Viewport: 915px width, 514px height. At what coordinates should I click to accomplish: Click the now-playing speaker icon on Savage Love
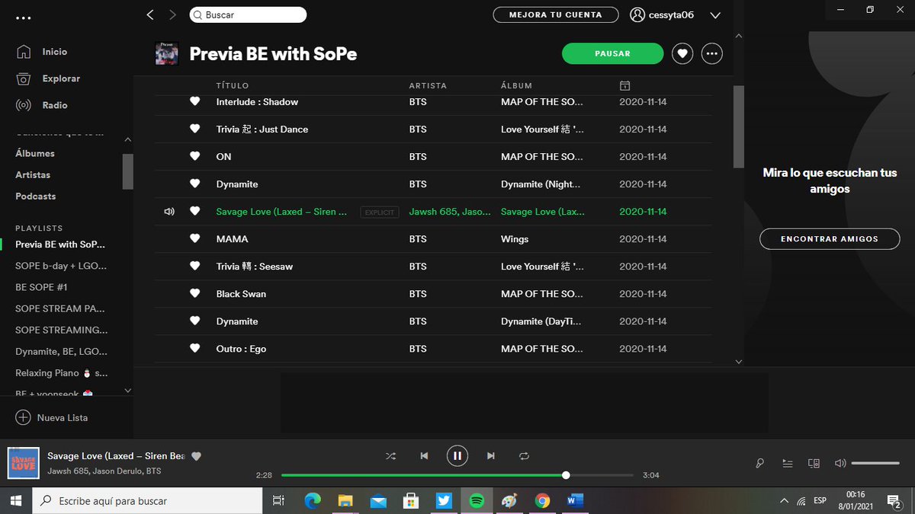[x=169, y=212]
